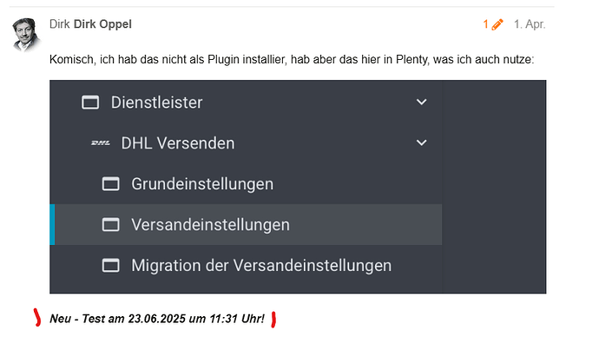Click the edit count number 1

(x=485, y=24)
